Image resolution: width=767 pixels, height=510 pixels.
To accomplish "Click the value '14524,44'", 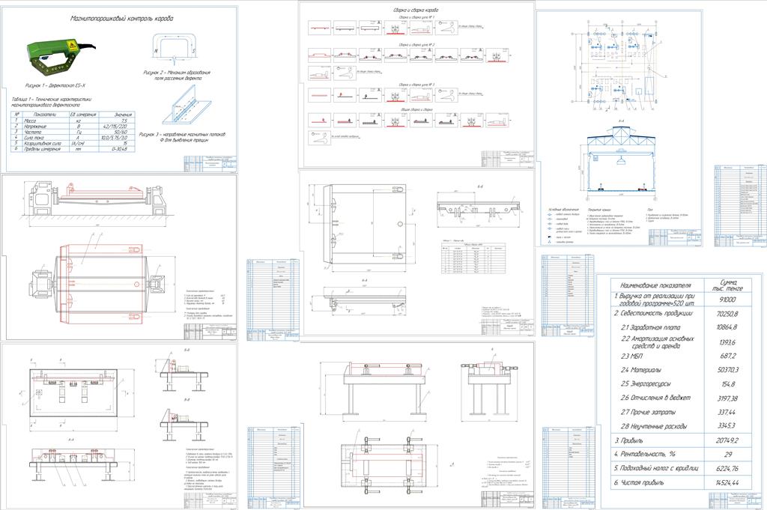I will point(728,482).
